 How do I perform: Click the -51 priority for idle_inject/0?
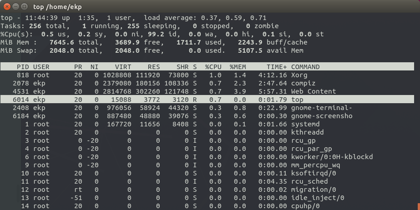(x=76, y=198)
